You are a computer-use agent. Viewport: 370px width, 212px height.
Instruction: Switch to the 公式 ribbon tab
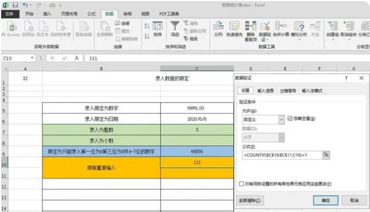pyautogui.click(x=92, y=14)
